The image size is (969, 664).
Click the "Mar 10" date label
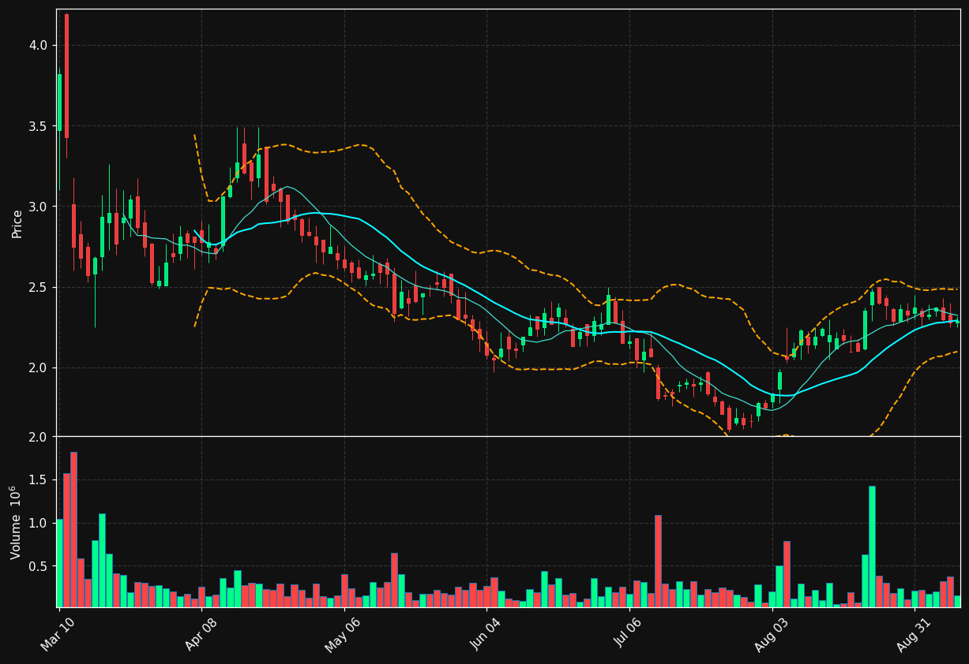58,635
